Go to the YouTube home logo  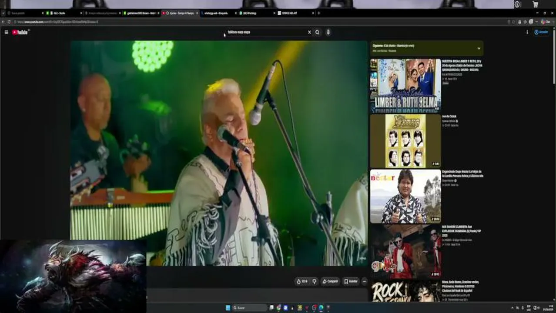(x=20, y=32)
